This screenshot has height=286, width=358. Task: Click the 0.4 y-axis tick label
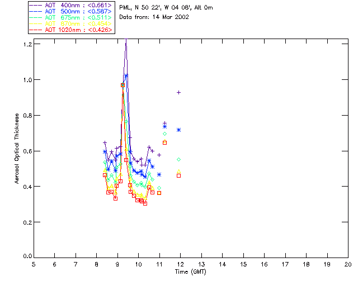pos(27,187)
